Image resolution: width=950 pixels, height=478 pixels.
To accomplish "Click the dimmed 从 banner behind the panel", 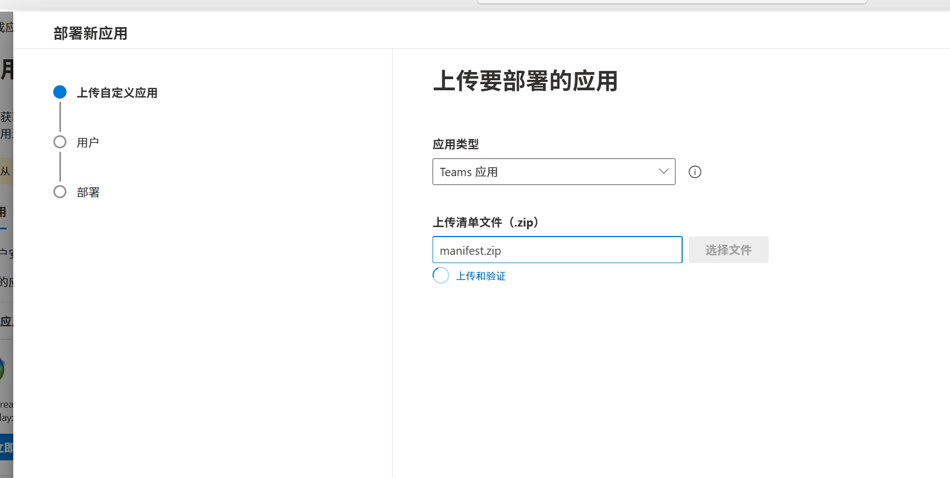I will [6, 171].
